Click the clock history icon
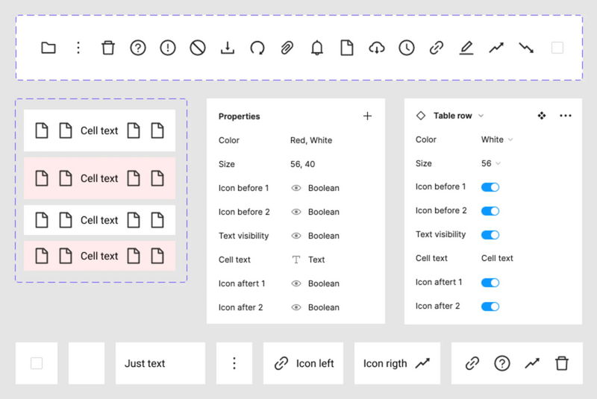This screenshot has height=399, width=597. [x=407, y=48]
